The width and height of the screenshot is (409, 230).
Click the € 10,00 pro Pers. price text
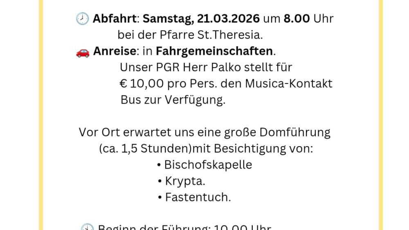(x=160, y=83)
